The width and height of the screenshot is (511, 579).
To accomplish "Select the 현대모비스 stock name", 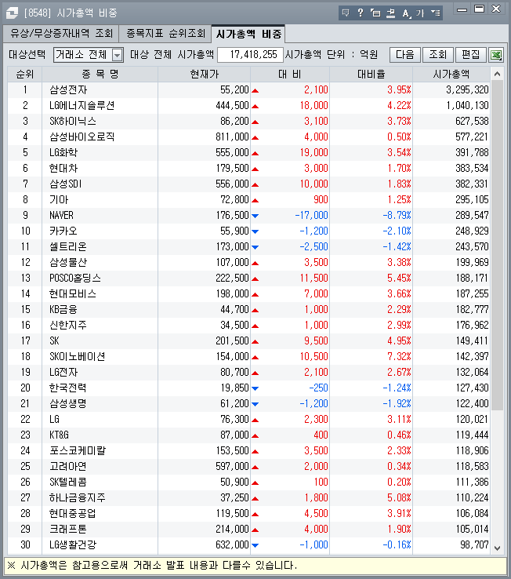I will 73,294.
